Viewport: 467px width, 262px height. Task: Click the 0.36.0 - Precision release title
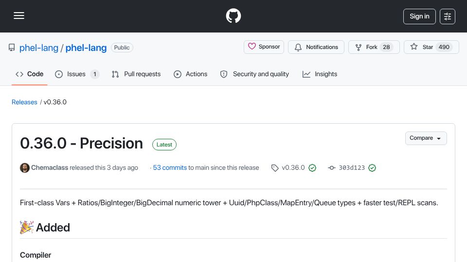[x=81, y=143]
